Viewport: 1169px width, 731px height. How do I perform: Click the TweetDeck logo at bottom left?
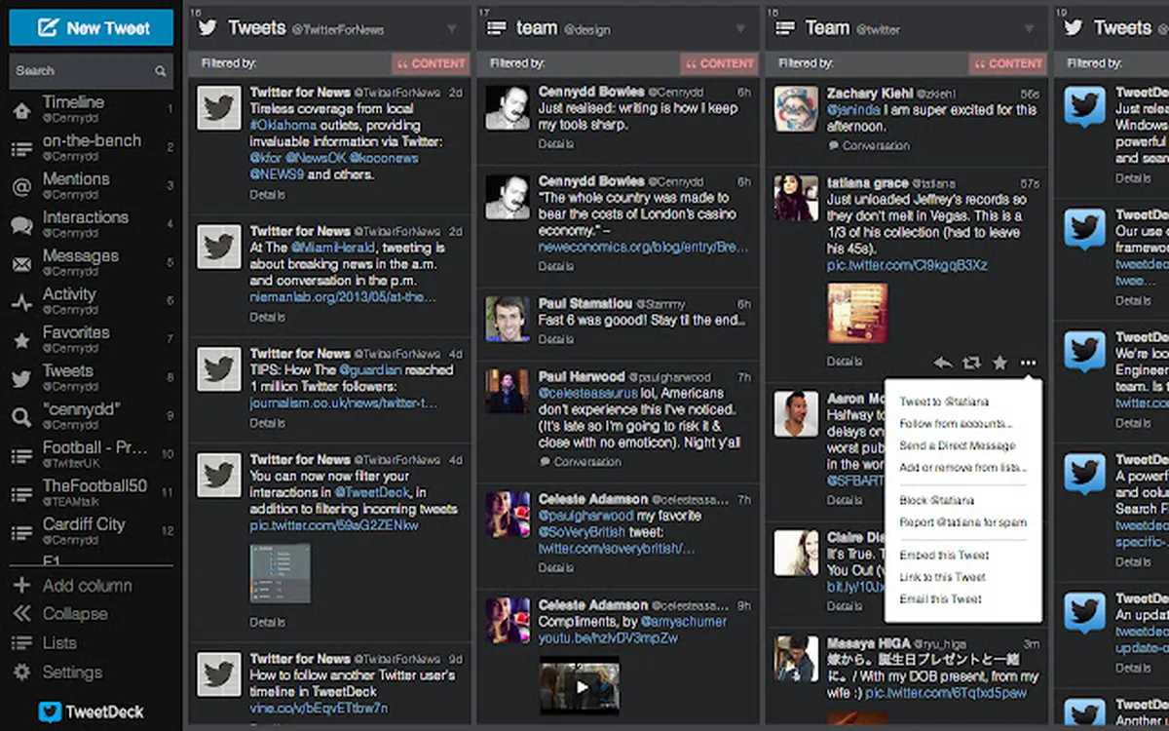[x=92, y=712]
